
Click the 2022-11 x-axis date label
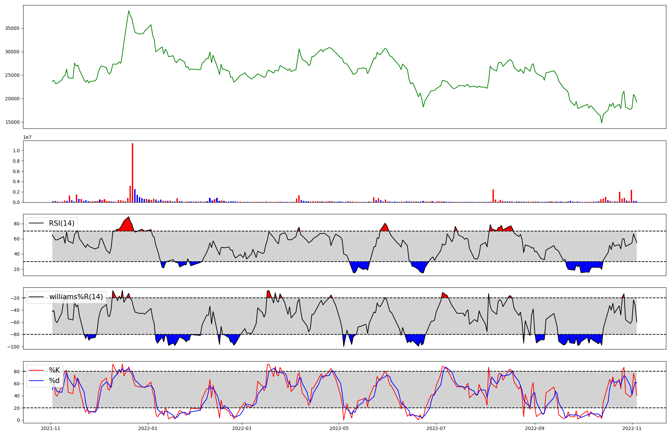point(632,428)
